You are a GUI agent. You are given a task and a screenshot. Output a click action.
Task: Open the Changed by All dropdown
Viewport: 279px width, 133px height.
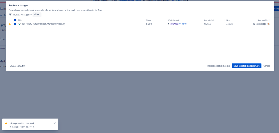click(37, 15)
